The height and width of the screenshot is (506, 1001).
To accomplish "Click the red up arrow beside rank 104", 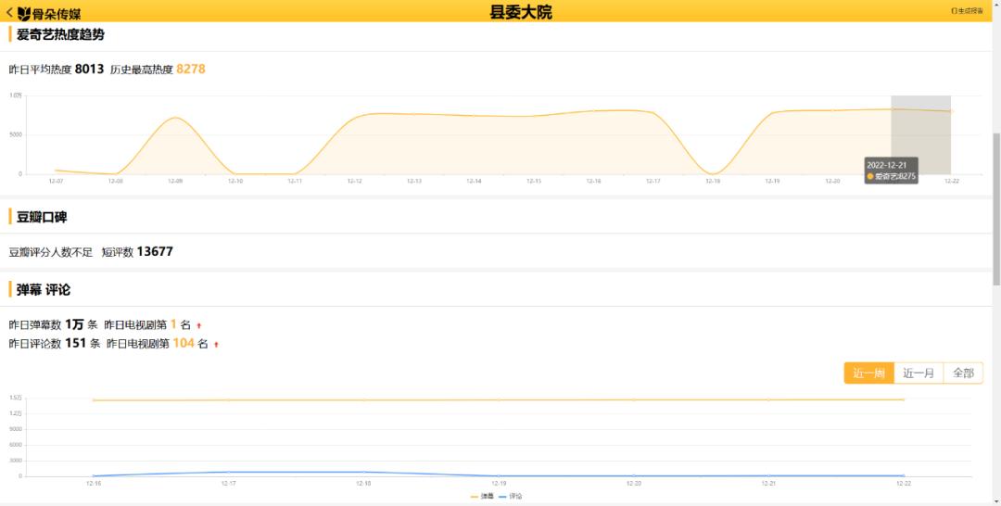I will point(216,345).
